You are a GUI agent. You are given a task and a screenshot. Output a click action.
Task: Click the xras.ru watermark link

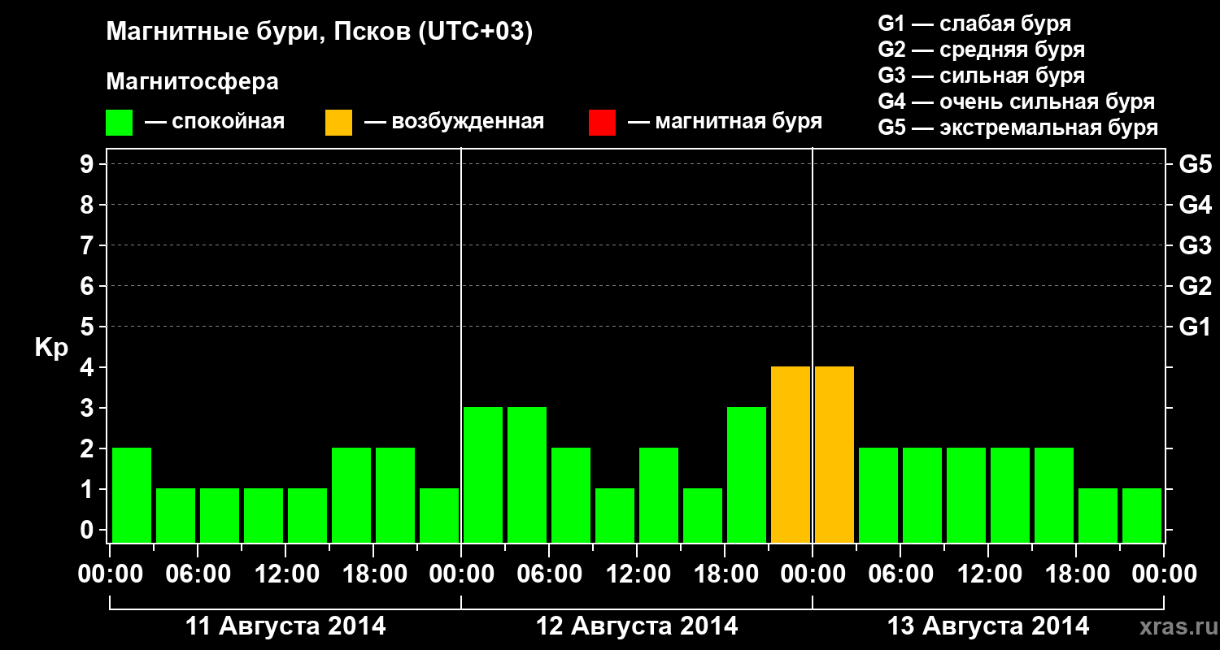[1174, 626]
